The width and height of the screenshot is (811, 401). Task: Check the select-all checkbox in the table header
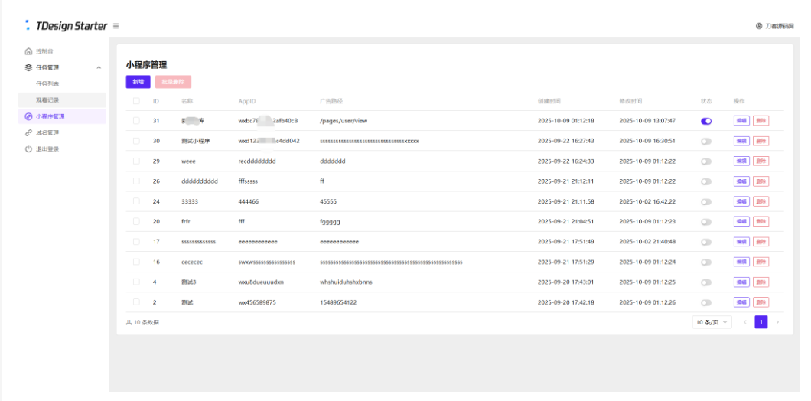point(136,101)
